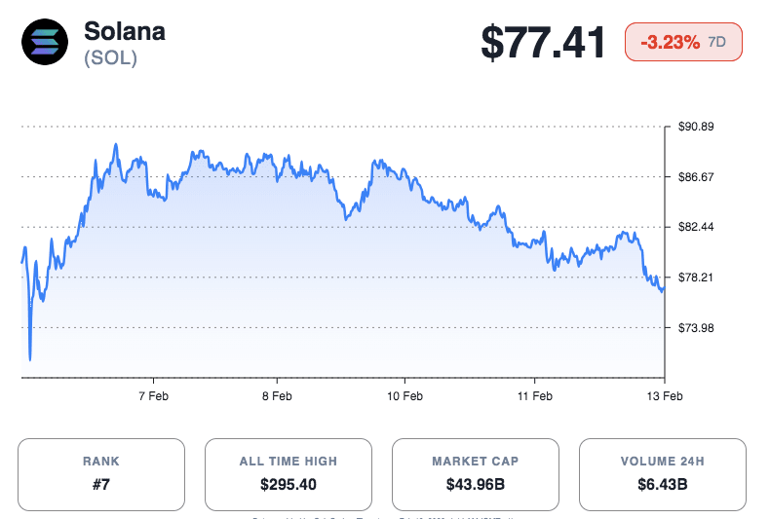This screenshot has width=770, height=519.
Task: Click the 11 Feb date marker
Action: (x=535, y=396)
